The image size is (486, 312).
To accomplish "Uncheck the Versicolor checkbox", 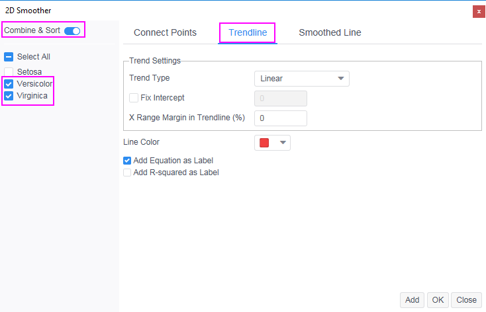I will 9,84.
